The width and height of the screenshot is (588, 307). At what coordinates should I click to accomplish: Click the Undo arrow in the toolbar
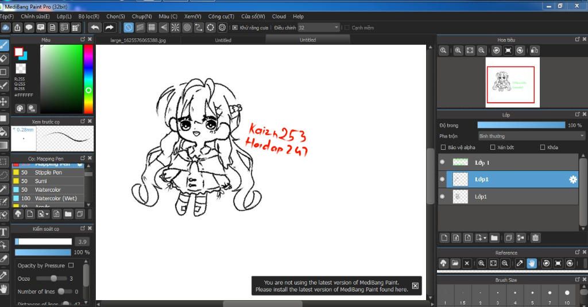click(x=95, y=28)
